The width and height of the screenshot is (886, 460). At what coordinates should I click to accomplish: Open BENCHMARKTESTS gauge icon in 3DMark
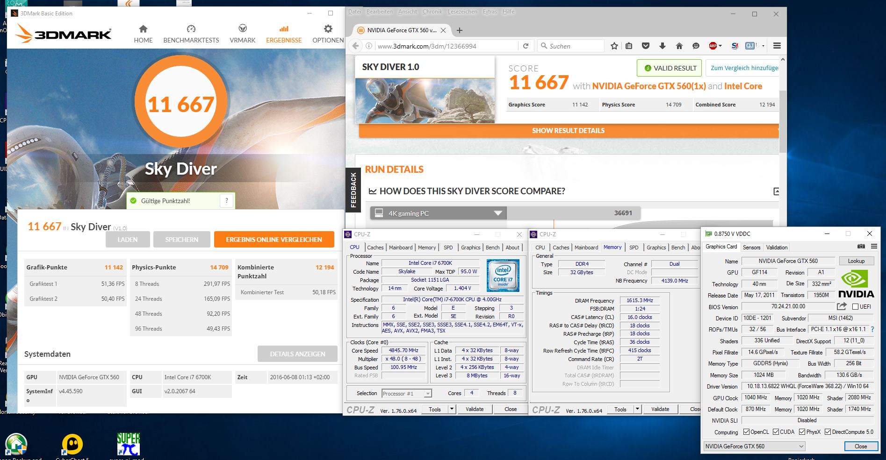pyautogui.click(x=191, y=29)
